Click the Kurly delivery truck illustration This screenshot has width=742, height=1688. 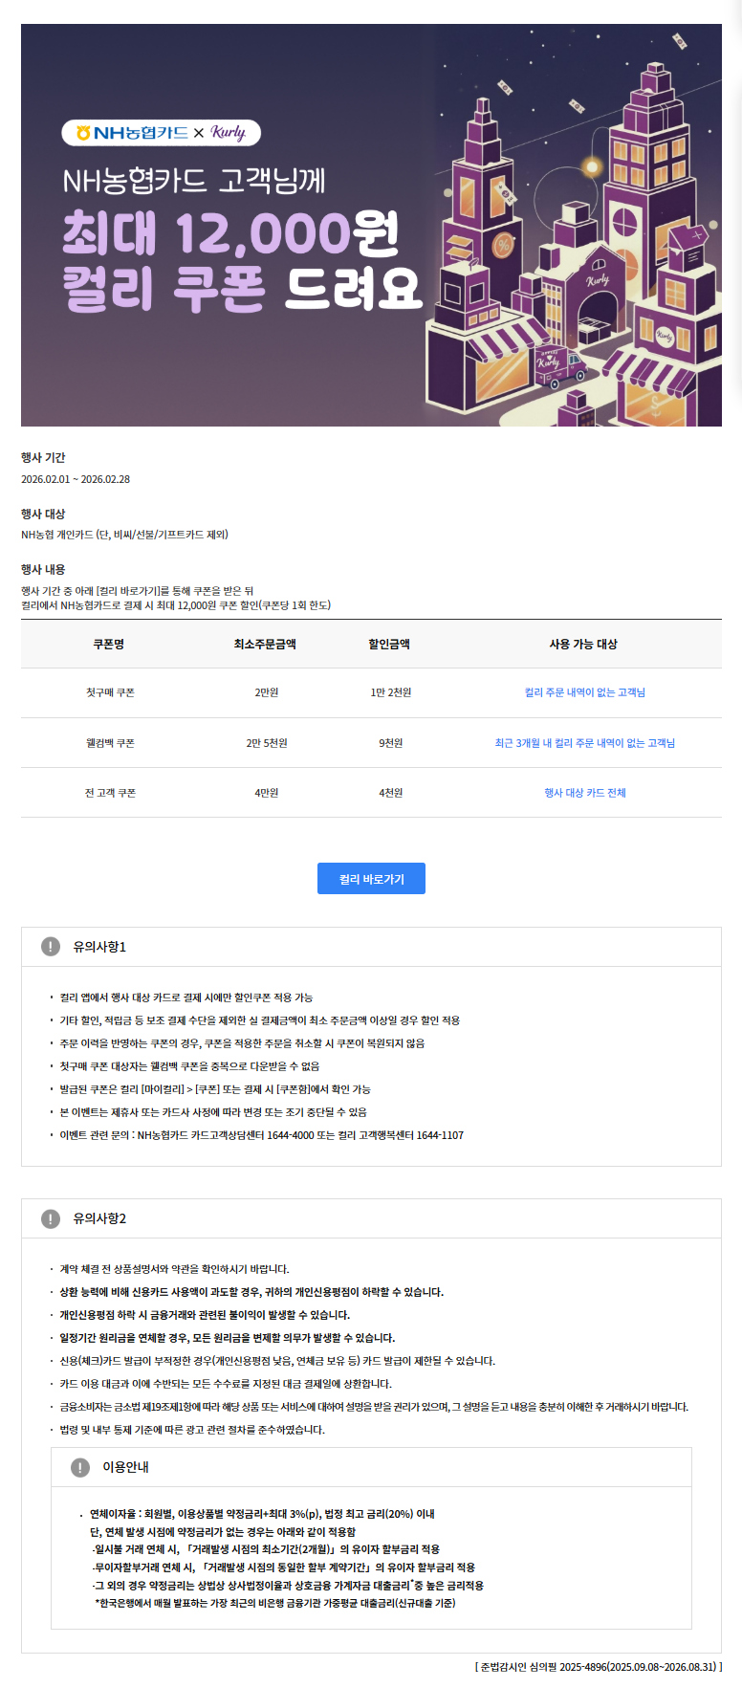coord(559,368)
